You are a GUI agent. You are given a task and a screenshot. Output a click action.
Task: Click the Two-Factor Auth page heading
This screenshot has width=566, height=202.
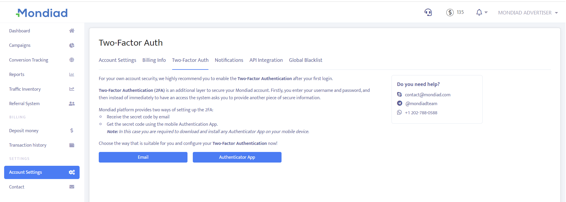(131, 43)
